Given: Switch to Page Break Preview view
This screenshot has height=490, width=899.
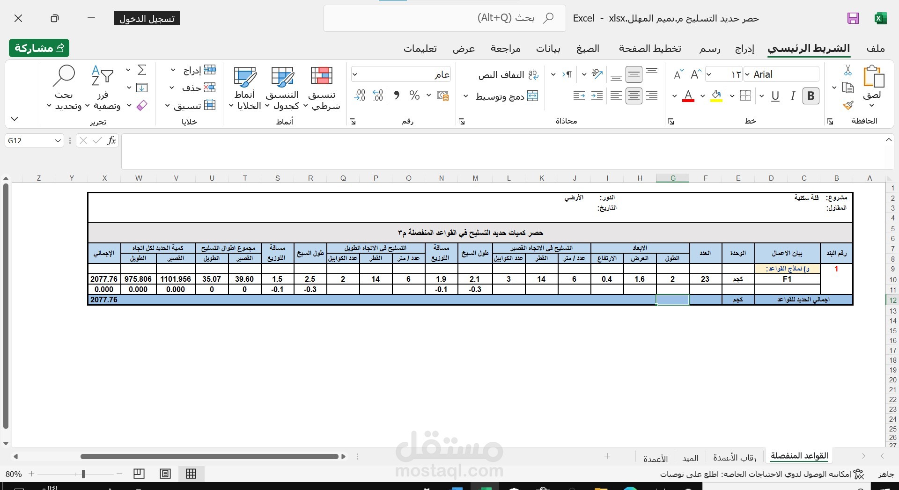Looking at the screenshot, I should 139,474.
